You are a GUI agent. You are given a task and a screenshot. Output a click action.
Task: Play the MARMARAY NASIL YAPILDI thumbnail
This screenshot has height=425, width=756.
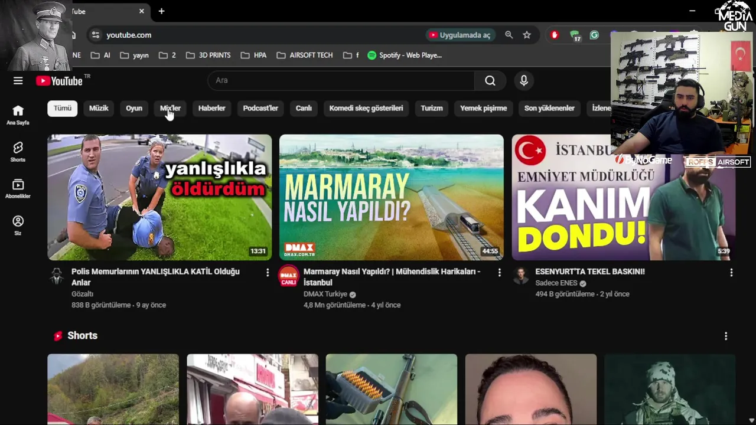click(392, 197)
